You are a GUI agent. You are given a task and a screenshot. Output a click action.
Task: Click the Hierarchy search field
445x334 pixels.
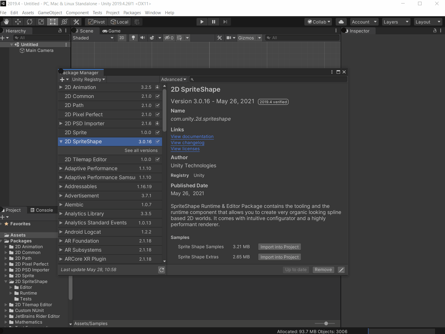pyautogui.click(x=41, y=38)
